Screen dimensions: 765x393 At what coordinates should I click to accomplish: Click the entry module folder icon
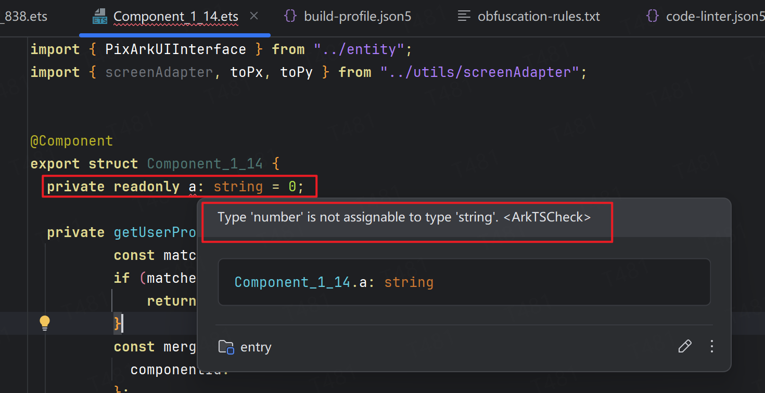coord(226,347)
